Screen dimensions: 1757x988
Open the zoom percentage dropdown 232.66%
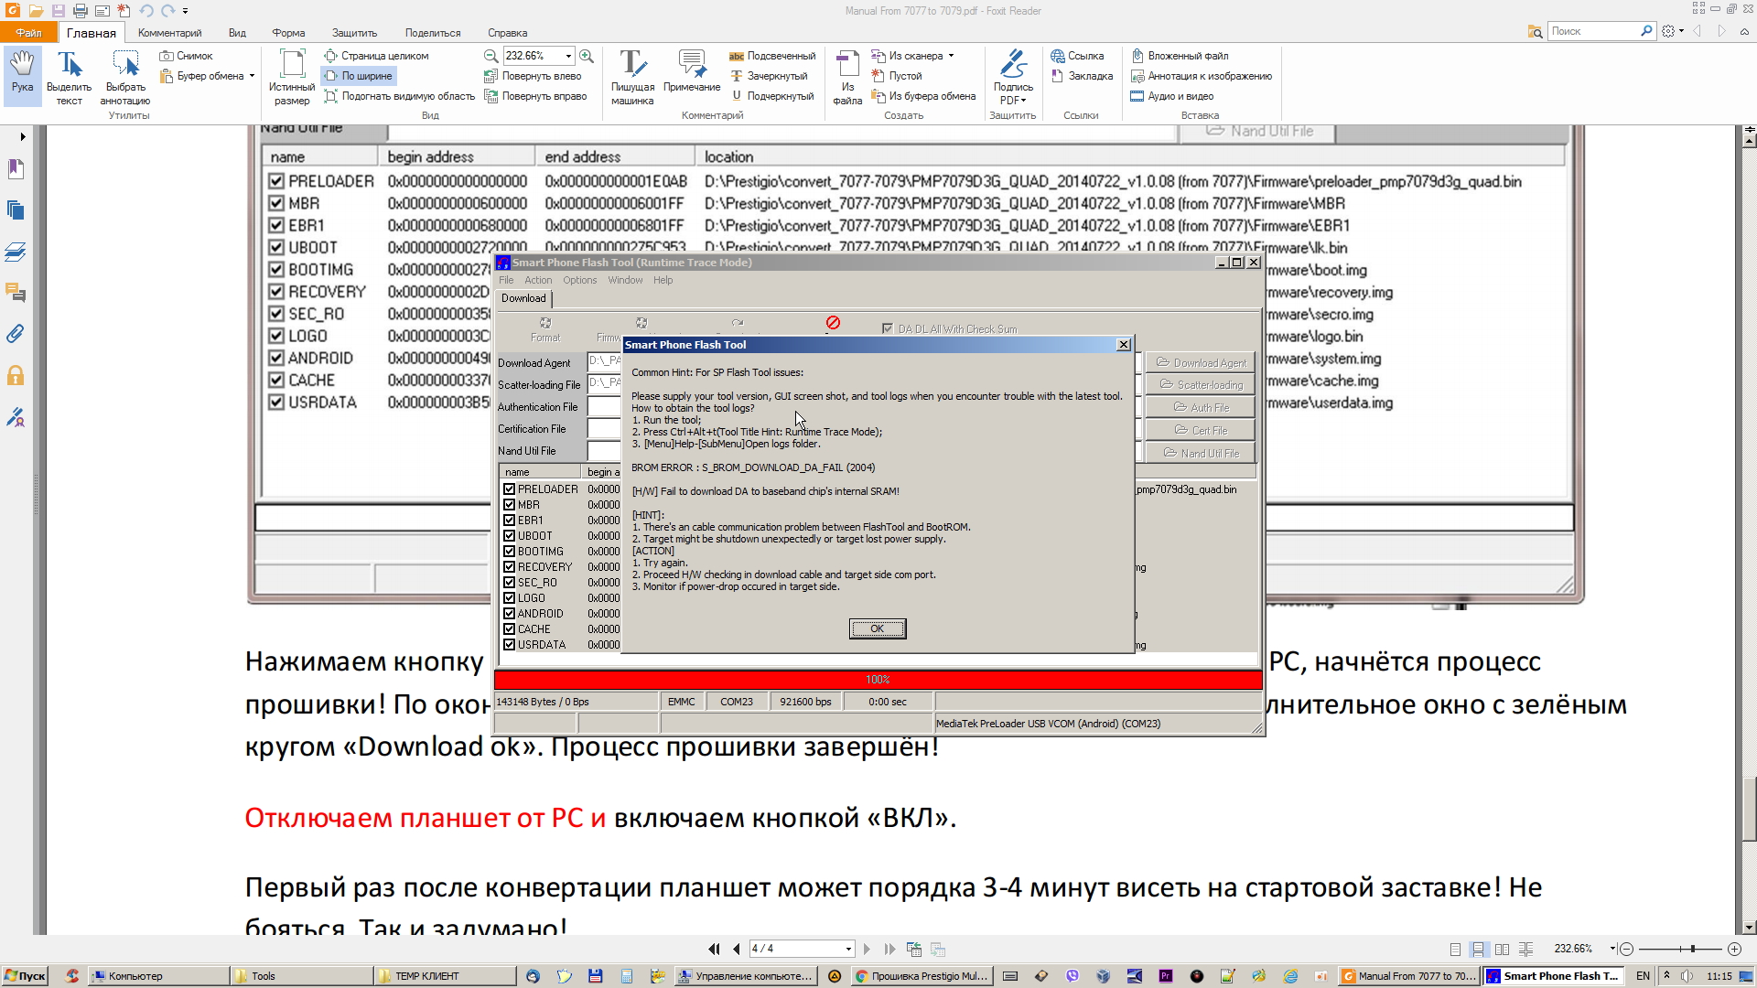[x=568, y=56]
